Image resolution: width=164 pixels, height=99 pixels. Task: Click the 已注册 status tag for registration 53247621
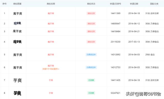tap(91, 93)
